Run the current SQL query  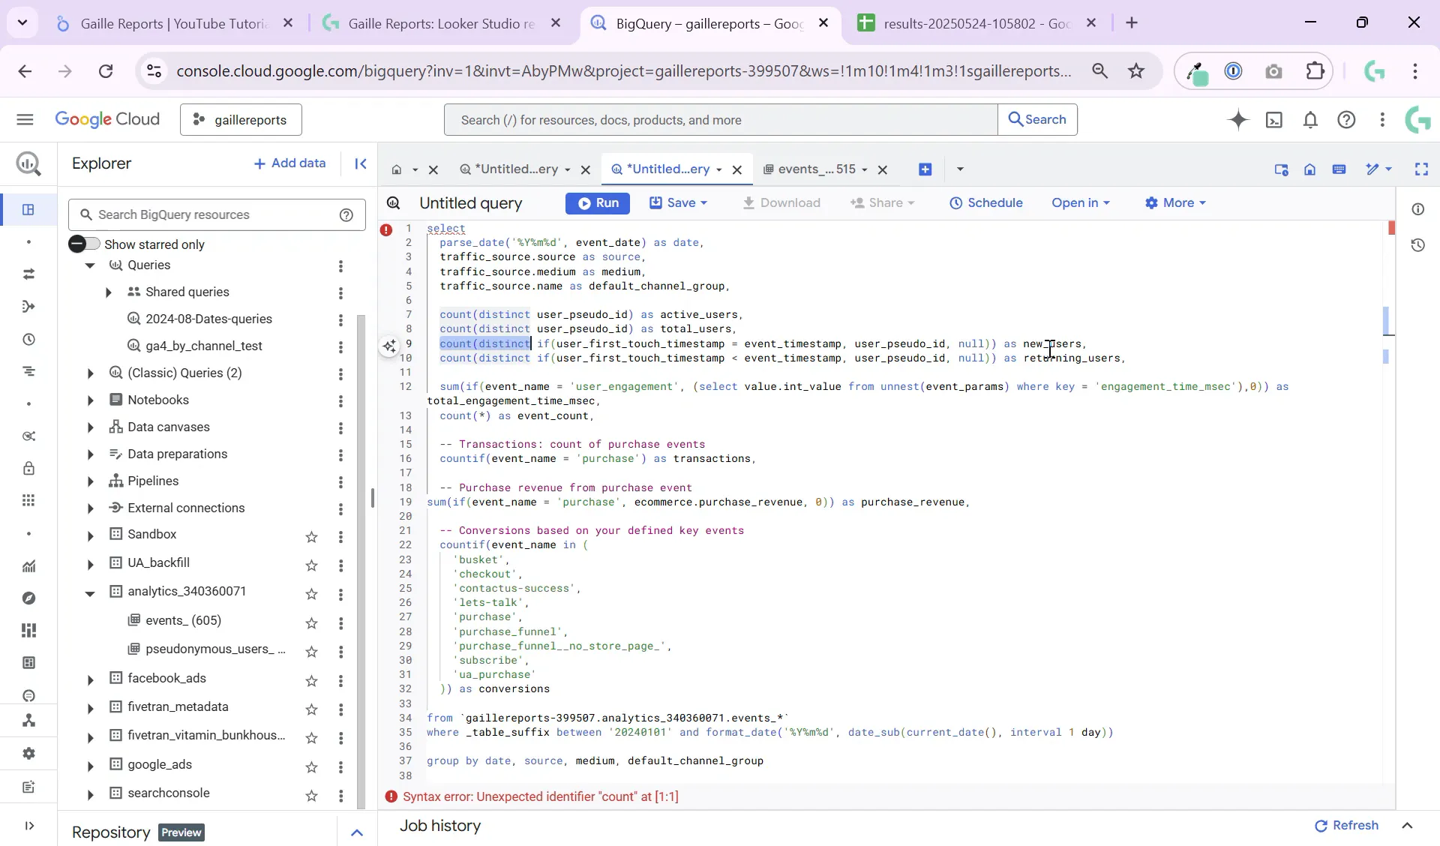point(598,203)
